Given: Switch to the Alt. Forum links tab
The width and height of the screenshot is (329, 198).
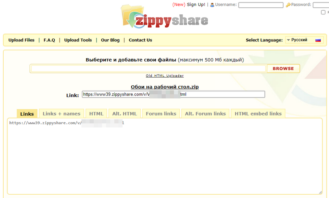Looking at the screenshot, I should point(205,114).
